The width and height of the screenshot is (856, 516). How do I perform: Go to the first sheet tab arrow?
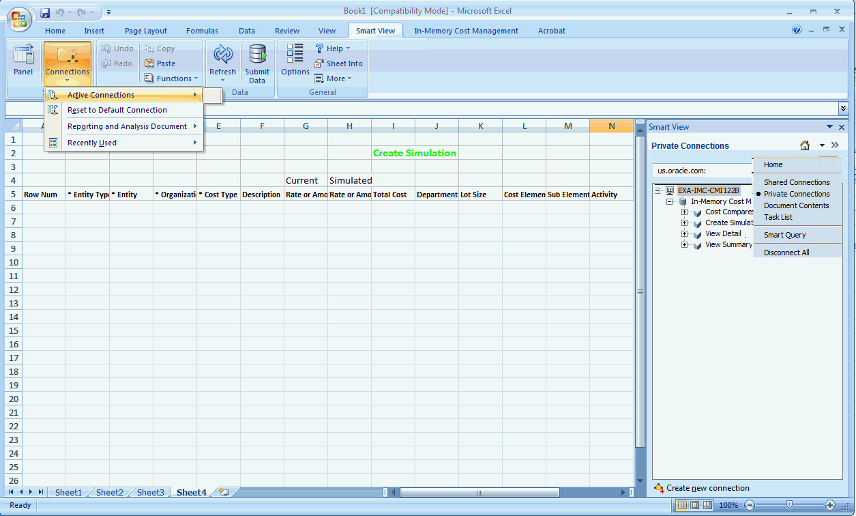click(12, 492)
